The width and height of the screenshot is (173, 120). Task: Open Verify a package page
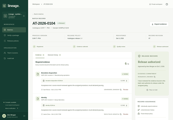point(14,35)
